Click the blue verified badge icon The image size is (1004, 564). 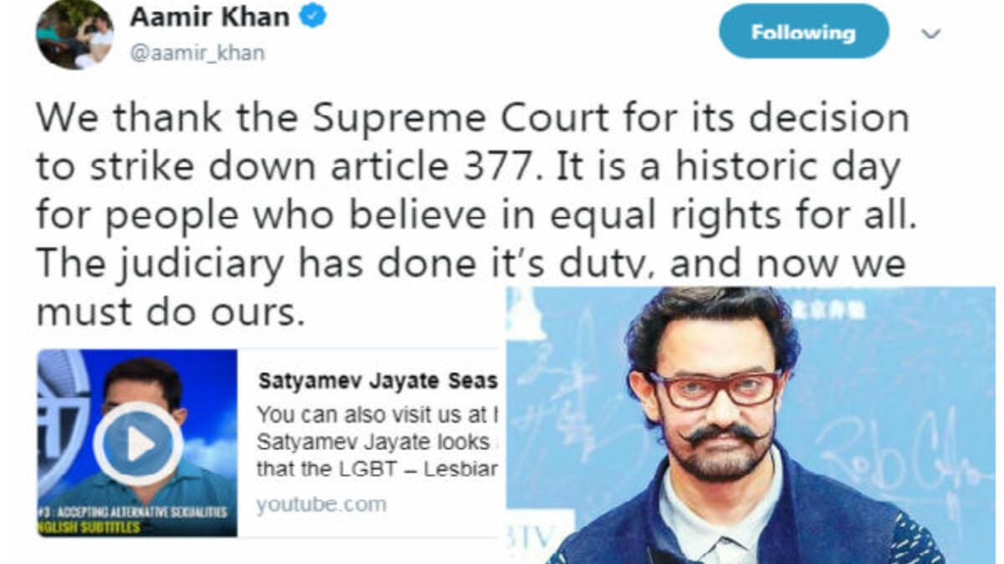pos(313,17)
